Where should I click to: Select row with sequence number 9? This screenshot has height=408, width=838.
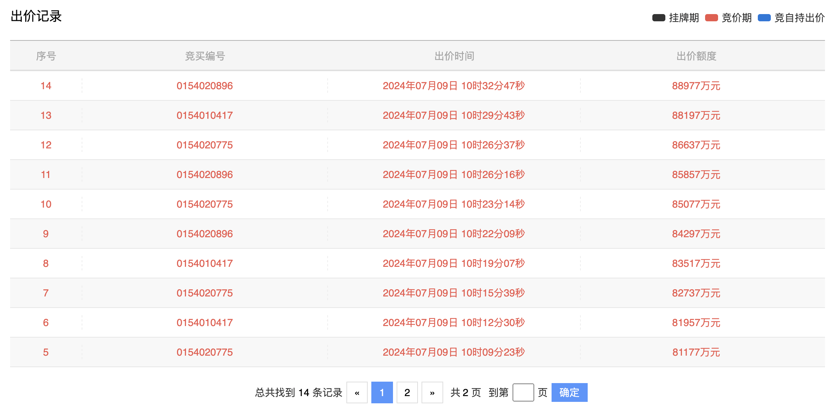pyautogui.click(x=46, y=234)
